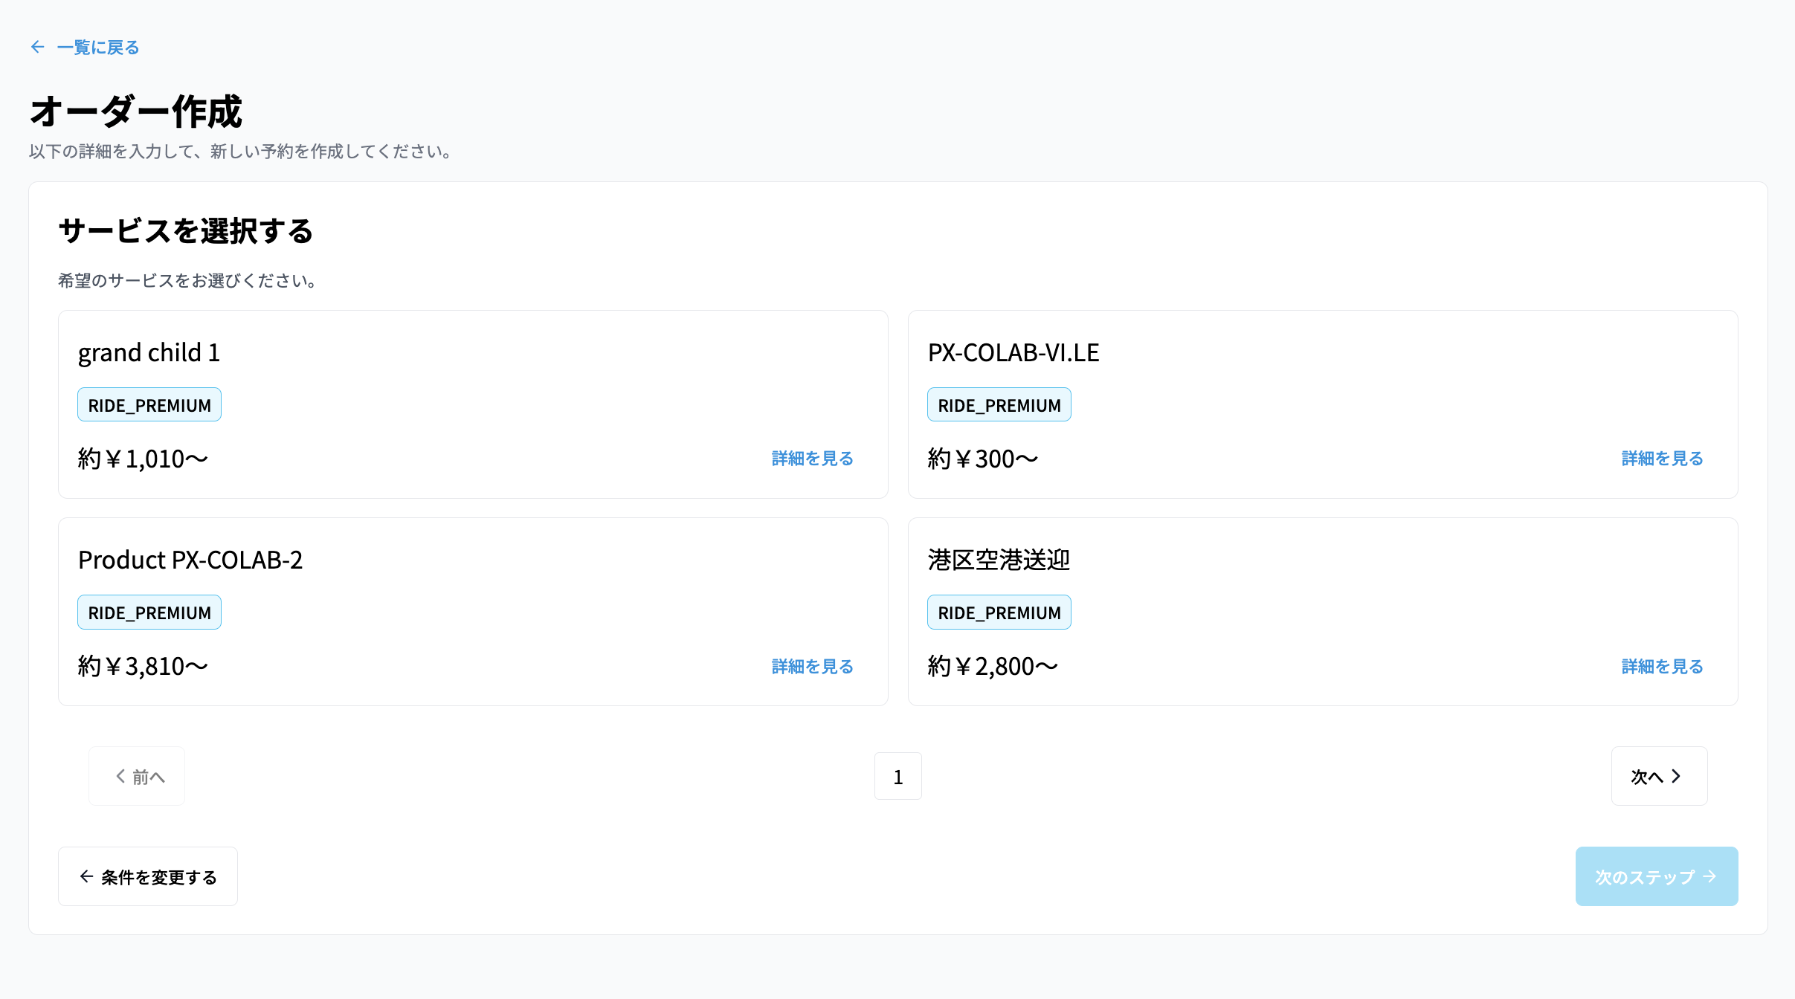Open 詳細を見る for grand child 1
The image size is (1795, 999).
[812, 458]
